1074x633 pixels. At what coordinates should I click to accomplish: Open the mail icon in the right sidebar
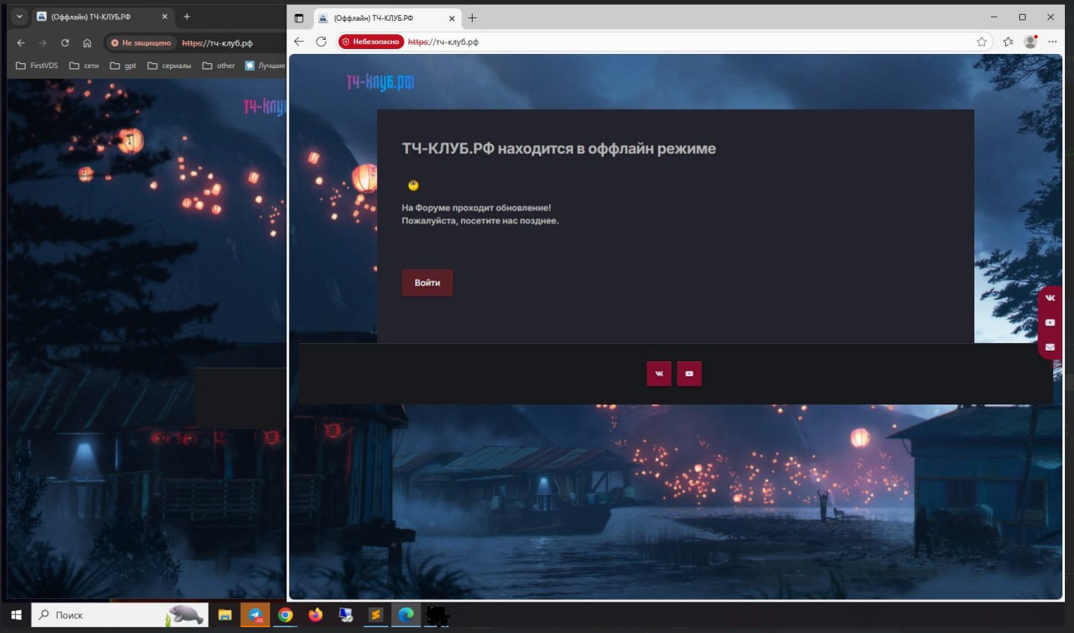[x=1050, y=347]
